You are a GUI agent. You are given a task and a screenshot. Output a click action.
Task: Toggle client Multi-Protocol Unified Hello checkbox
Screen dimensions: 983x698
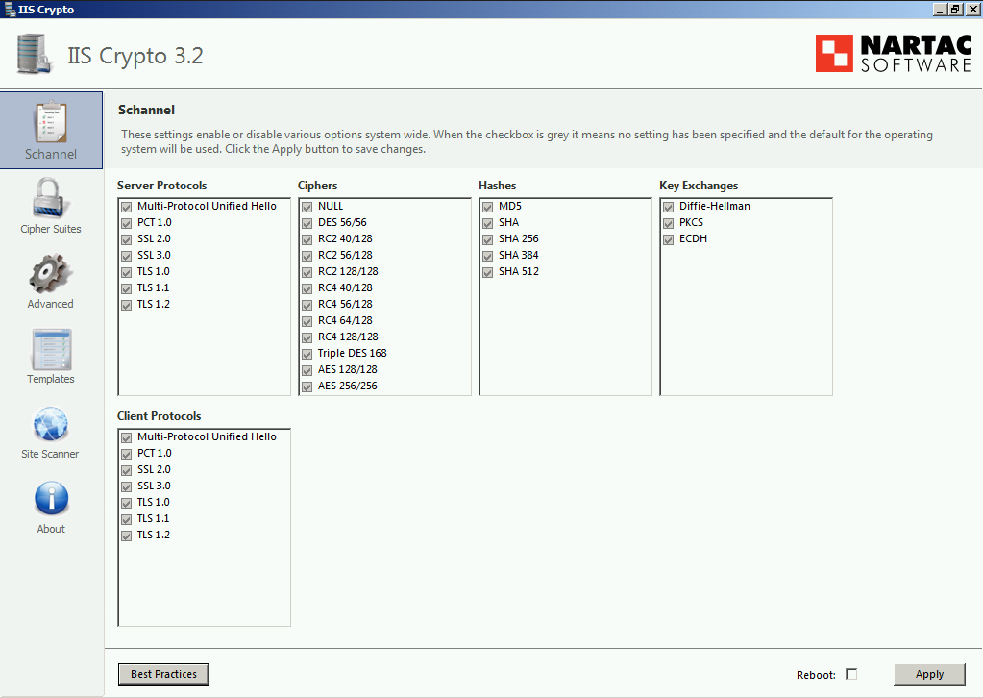(127, 437)
